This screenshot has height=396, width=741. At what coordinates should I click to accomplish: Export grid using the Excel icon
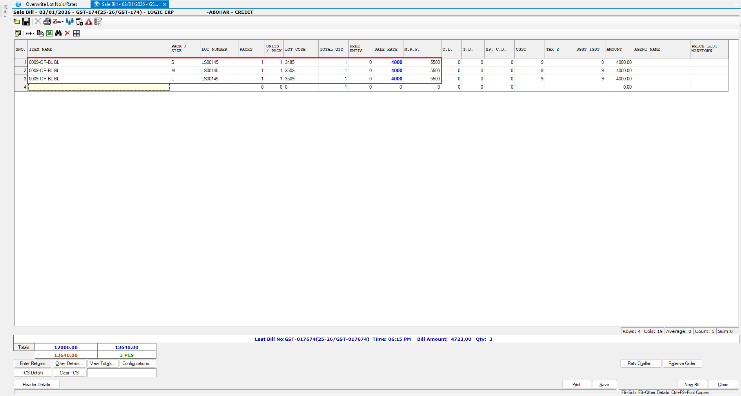pyautogui.click(x=49, y=33)
